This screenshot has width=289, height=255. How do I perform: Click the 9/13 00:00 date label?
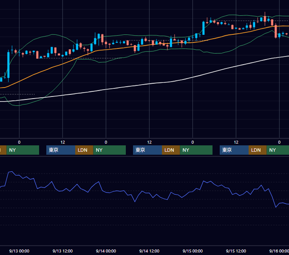19,251
